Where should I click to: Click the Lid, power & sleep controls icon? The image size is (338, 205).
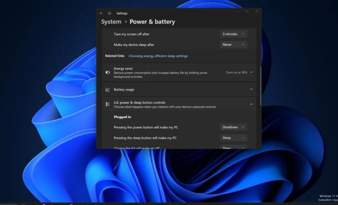point(107,105)
